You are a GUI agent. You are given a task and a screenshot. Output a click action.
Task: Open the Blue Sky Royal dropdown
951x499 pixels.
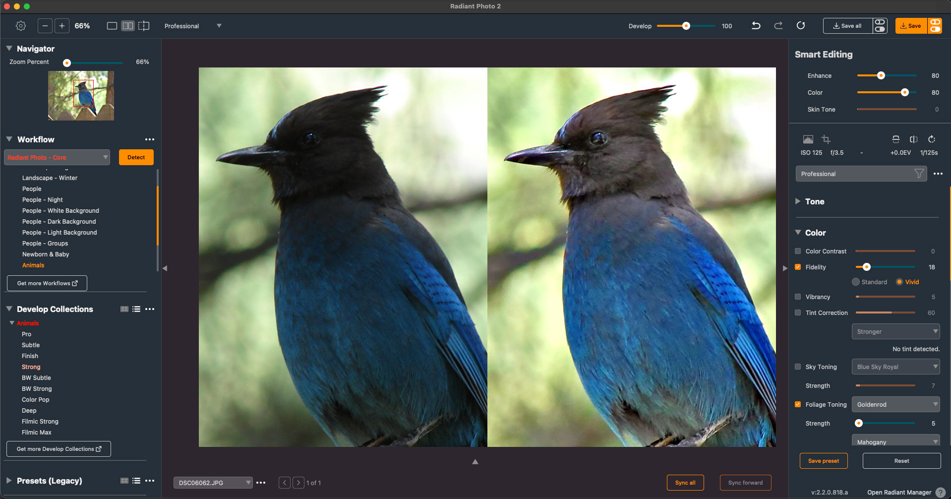tap(895, 367)
